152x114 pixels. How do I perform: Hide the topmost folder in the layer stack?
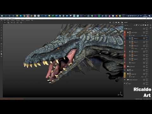pyautogui.click(x=125, y=29)
